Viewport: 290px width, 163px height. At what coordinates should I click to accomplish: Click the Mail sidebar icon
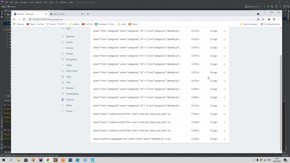(x=63, y=82)
